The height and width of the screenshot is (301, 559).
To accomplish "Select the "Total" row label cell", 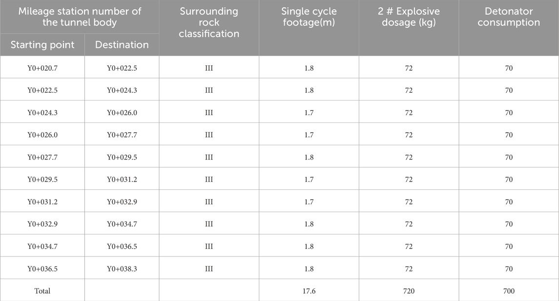I will pyautogui.click(x=42, y=291).
